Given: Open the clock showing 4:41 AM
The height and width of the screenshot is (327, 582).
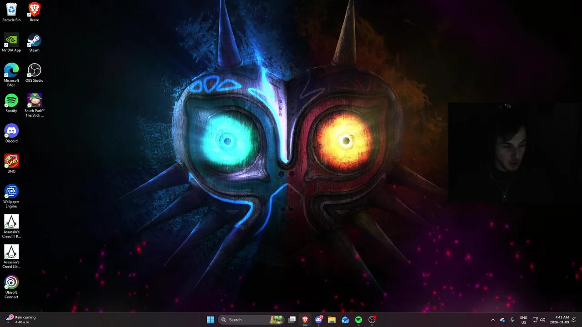Looking at the screenshot, I should 559,320.
